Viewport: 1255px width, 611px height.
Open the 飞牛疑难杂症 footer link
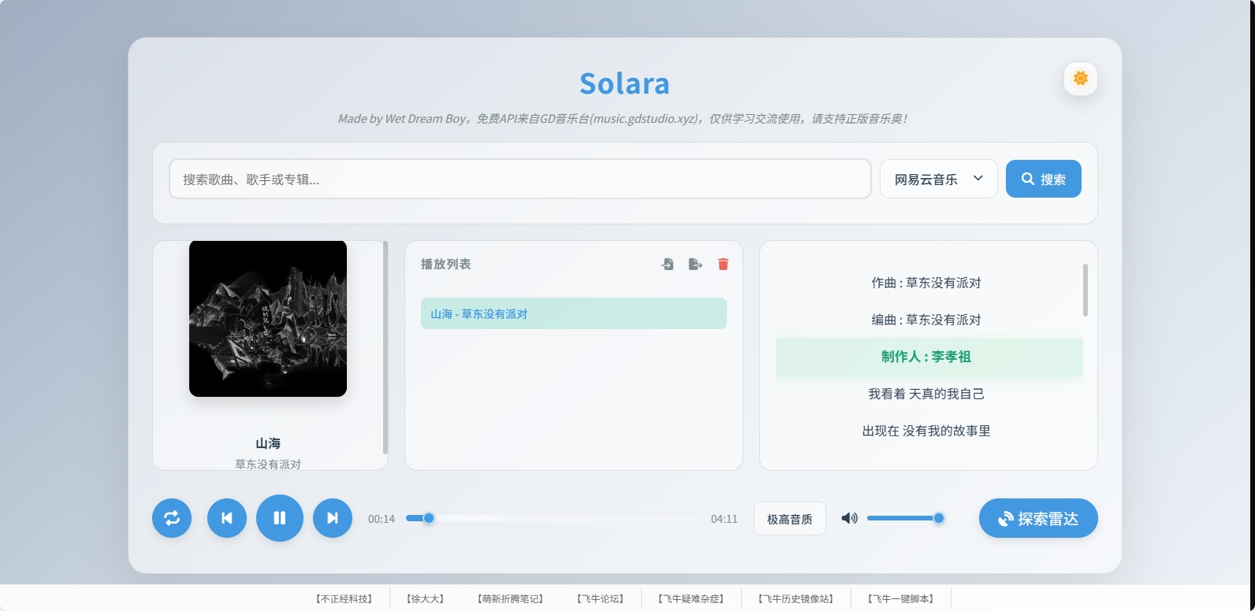coord(691,599)
